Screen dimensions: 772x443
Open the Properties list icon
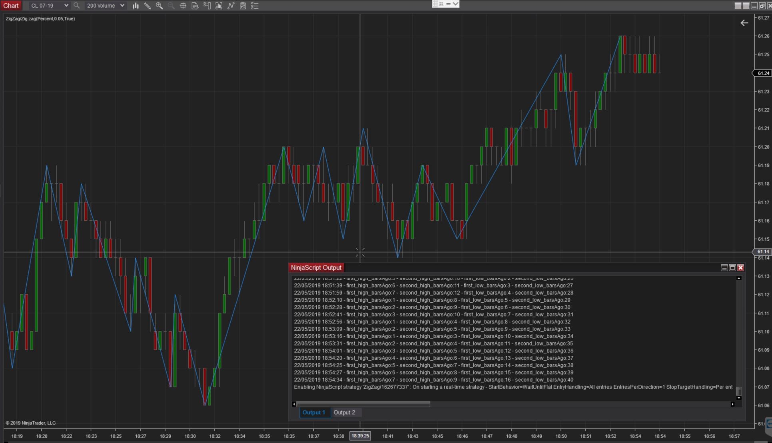point(255,6)
